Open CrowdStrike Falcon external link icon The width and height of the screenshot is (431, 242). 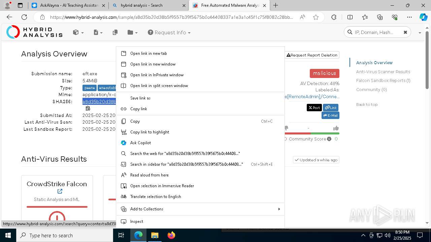tap(60, 191)
